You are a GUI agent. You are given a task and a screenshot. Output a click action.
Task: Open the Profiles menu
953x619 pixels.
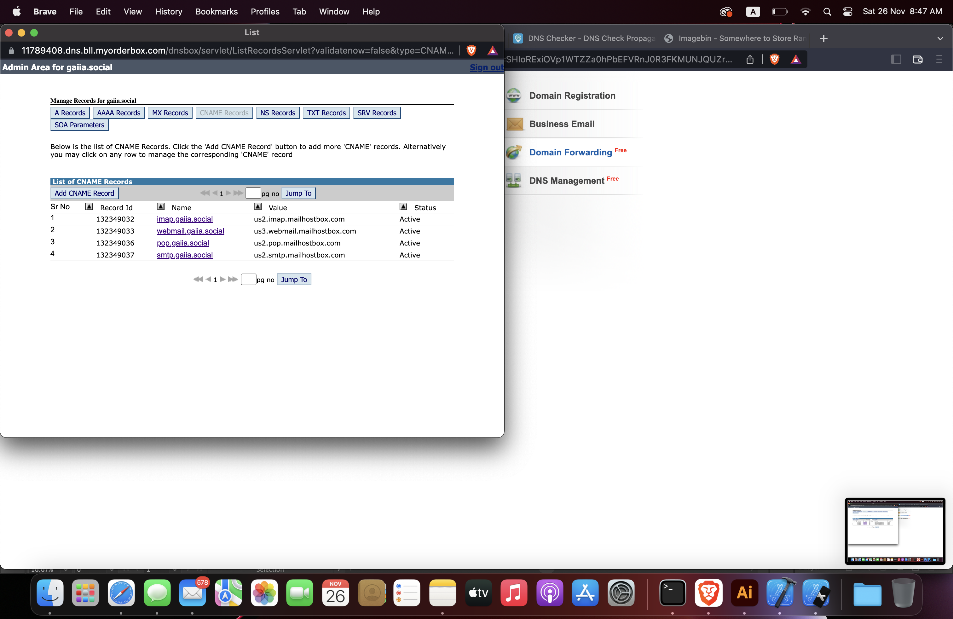(265, 12)
